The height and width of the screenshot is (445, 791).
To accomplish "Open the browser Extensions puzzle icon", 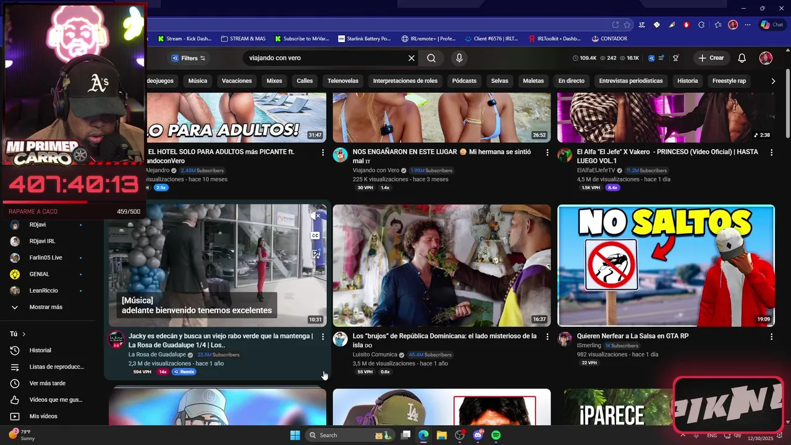I will point(701,25).
